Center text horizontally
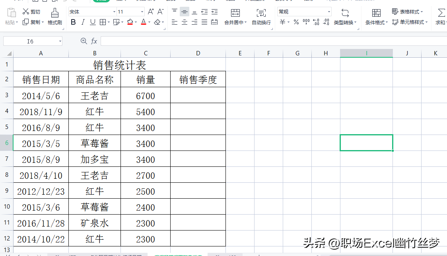Image resolution: width=447 pixels, height=256 pixels. pyautogui.click(x=185, y=22)
